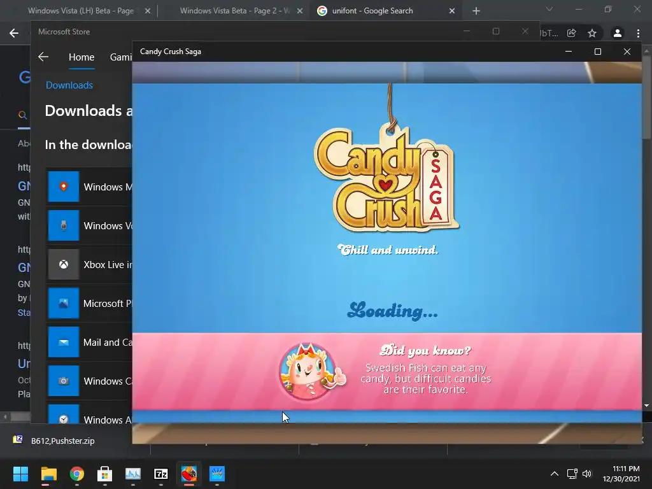Click Candy Crush Saga logo
This screenshot has height=489, width=652.
click(x=386, y=179)
